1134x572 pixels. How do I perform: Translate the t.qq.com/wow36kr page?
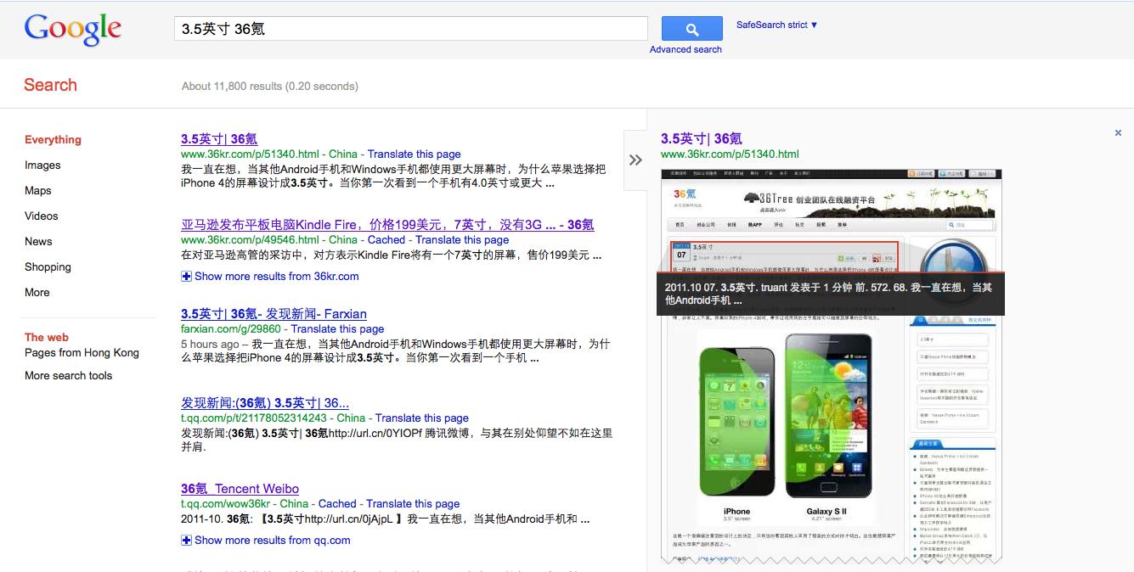(x=413, y=503)
